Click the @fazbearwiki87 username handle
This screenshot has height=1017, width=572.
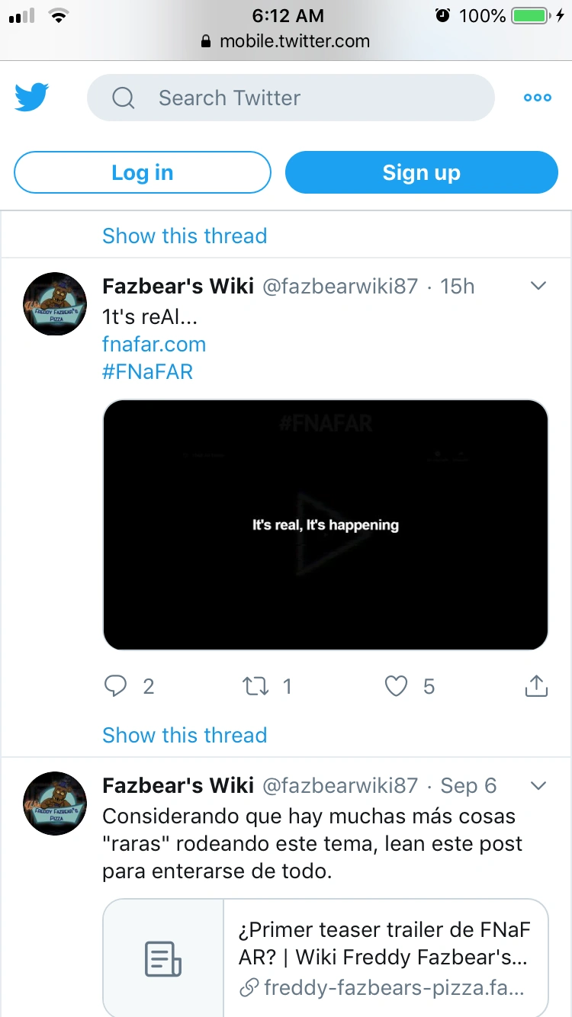click(342, 286)
